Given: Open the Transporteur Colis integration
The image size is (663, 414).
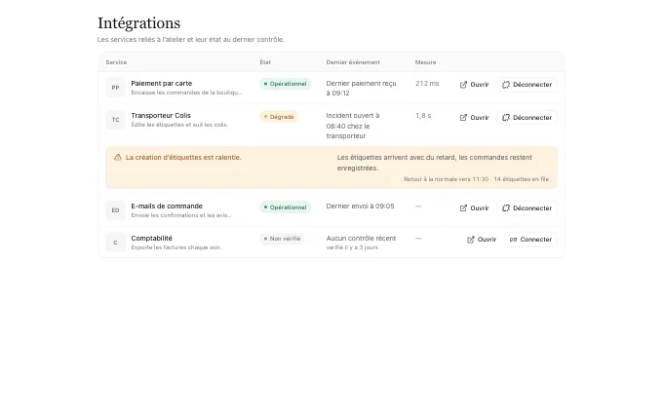Looking at the screenshot, I should [474, 118].
